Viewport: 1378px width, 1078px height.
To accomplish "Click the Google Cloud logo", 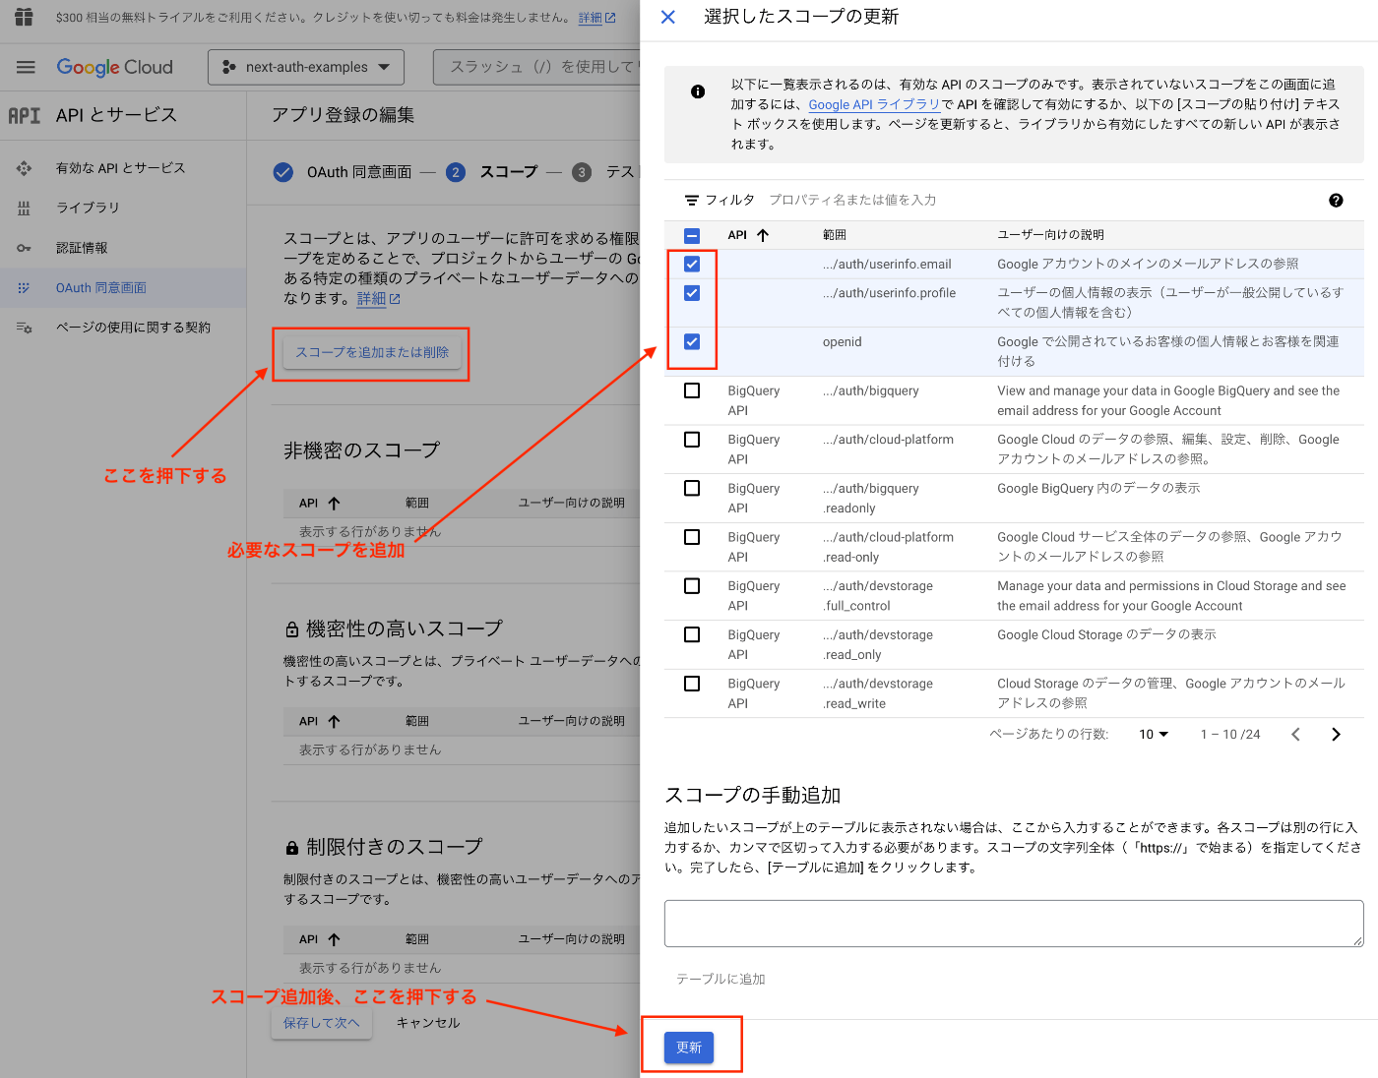I will pyautogui.click(x=114, y=67).
